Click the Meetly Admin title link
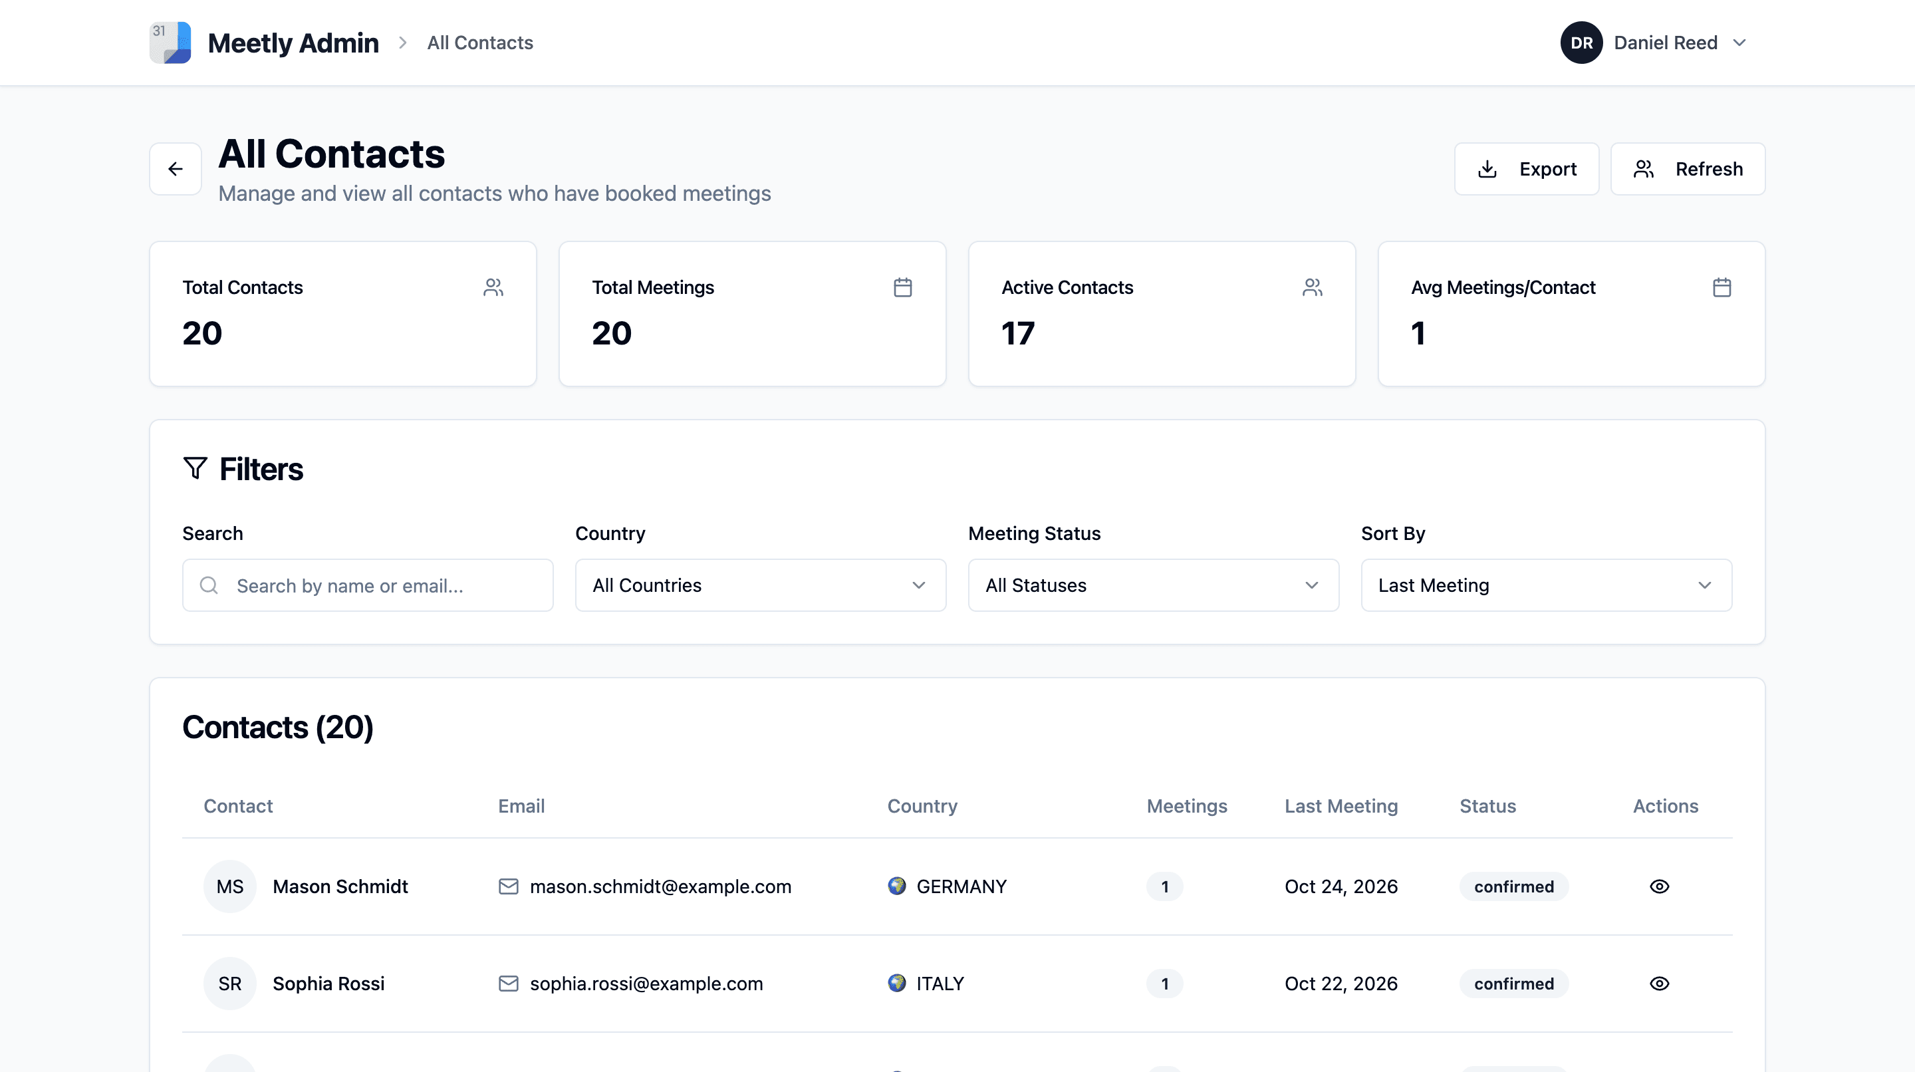Image resolution: width=1915 pixels, height=1072 pixels. click(x=293, y=43)
